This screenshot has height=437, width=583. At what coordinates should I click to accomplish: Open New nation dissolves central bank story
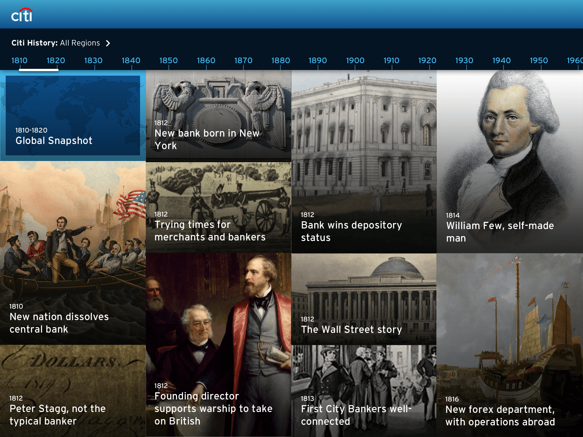[x=73, y=253]
